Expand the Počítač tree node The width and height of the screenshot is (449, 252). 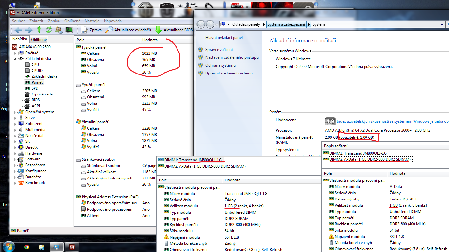coord(15,53)
